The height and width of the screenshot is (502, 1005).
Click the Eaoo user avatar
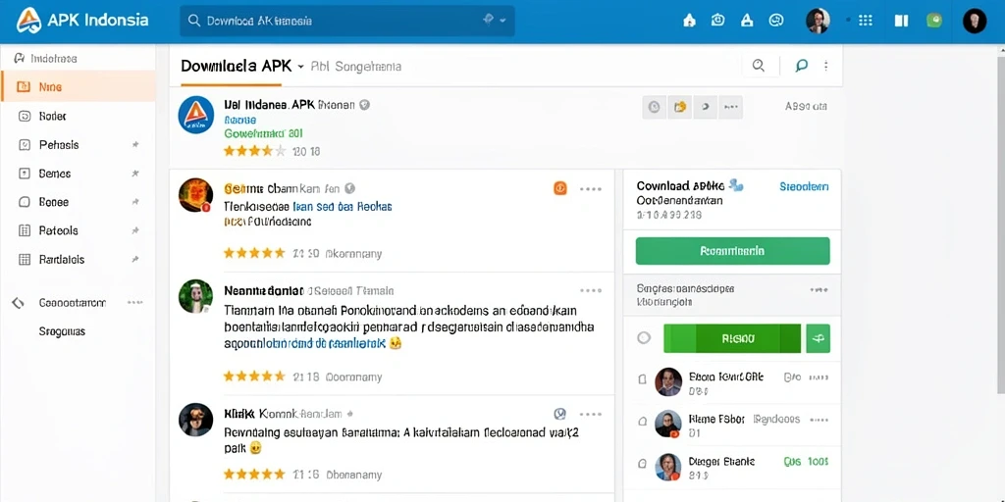click(667, 381)
